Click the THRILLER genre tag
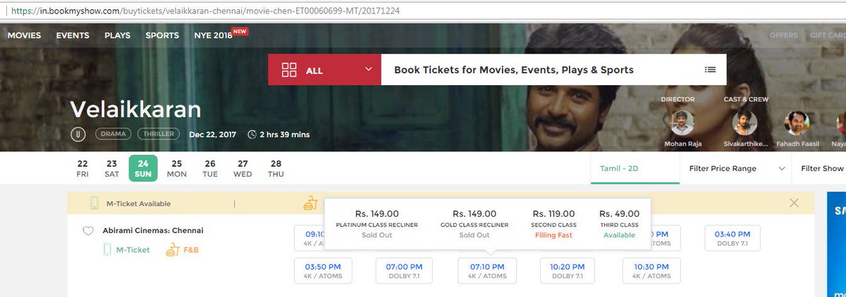The image size is (846, 297). pos(159,134)
